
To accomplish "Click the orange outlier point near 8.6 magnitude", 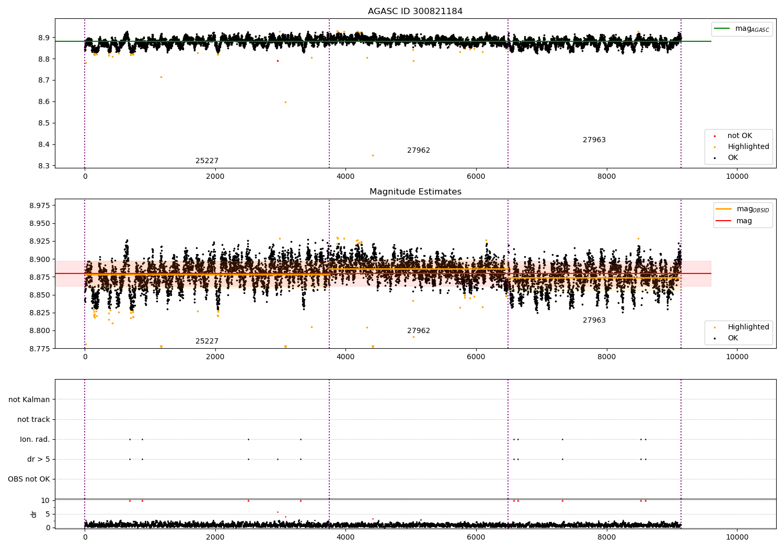I will pyautogui.click(x=285, y=102).
